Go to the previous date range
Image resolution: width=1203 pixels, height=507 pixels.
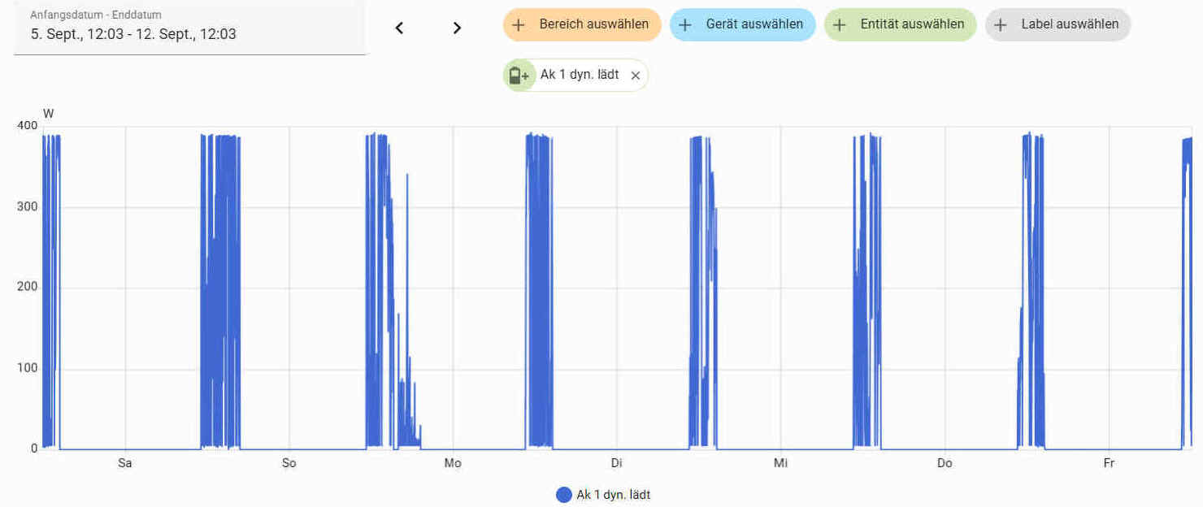(399, 28)
